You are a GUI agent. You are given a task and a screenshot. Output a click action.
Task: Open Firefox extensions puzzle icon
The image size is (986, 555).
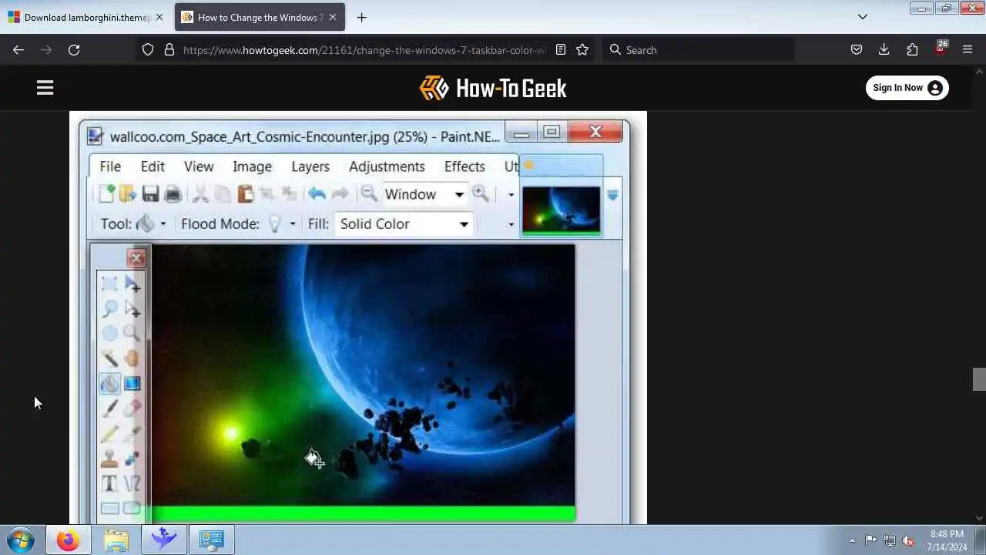coord(912,49)
